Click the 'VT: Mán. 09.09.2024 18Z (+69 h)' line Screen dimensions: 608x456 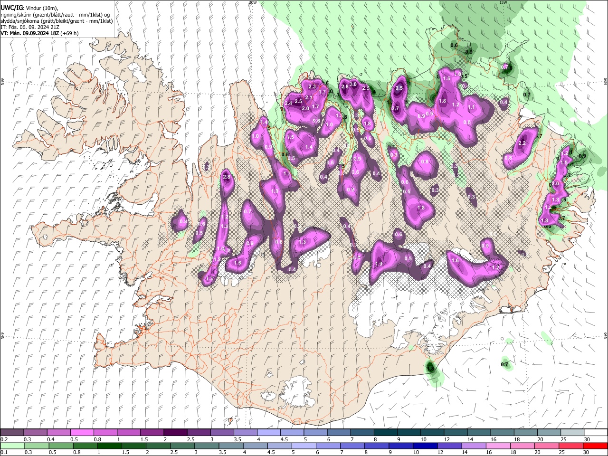tap(40, 33)
